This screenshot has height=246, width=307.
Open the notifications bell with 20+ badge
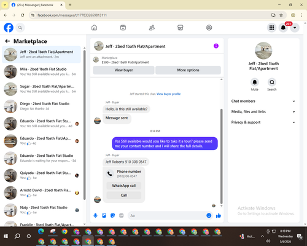point(283,28)
